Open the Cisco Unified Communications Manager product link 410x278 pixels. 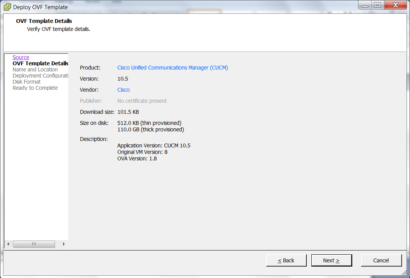tap(172, 68)
